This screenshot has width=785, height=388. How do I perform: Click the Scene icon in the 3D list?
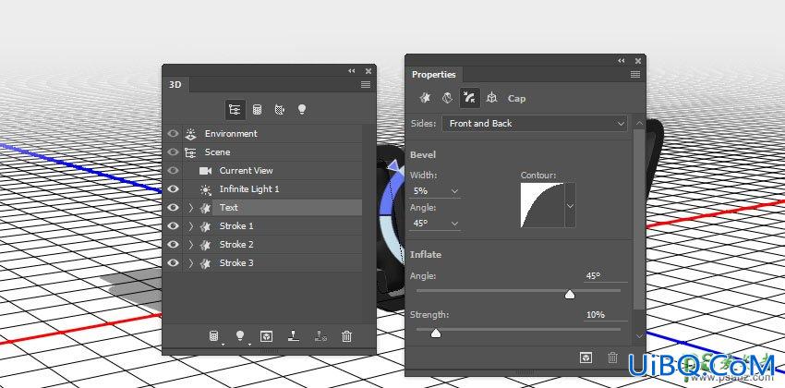[190, 152]
